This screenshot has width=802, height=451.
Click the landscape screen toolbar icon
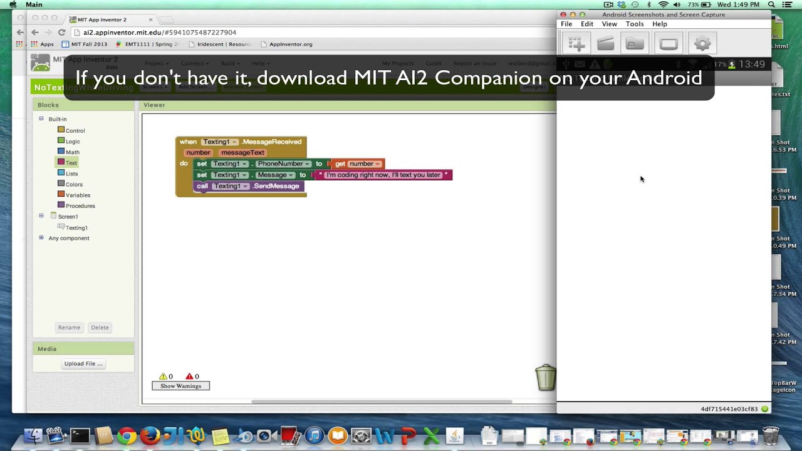(x=669, y=43)
